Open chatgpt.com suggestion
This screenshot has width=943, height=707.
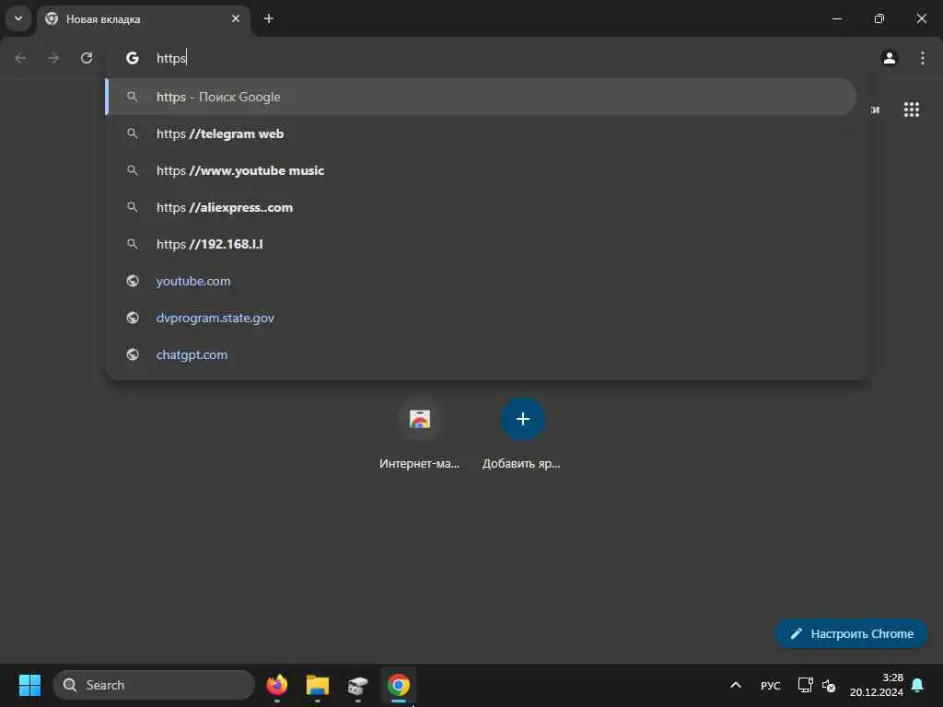tap(481, 354)
